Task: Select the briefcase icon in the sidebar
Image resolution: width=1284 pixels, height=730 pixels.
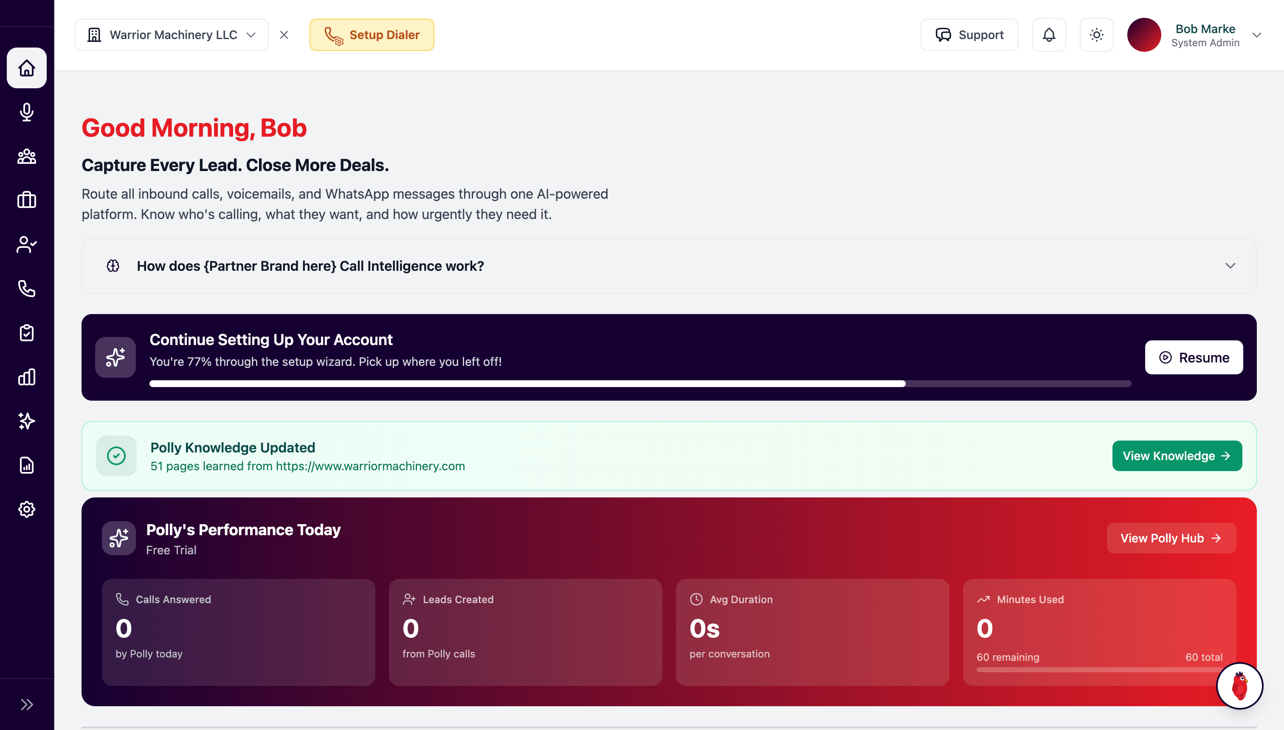Action: [x=27, y=200]
